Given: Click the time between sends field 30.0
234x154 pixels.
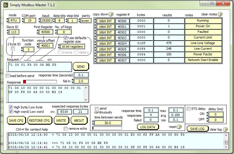Looking at the screenshot, I should (108, 123).
